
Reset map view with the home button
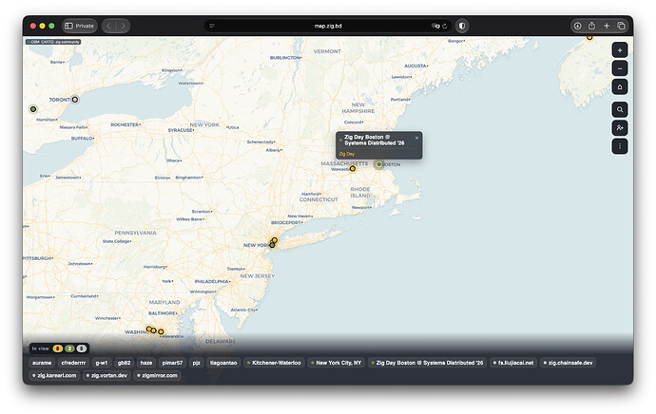point(620,87)
